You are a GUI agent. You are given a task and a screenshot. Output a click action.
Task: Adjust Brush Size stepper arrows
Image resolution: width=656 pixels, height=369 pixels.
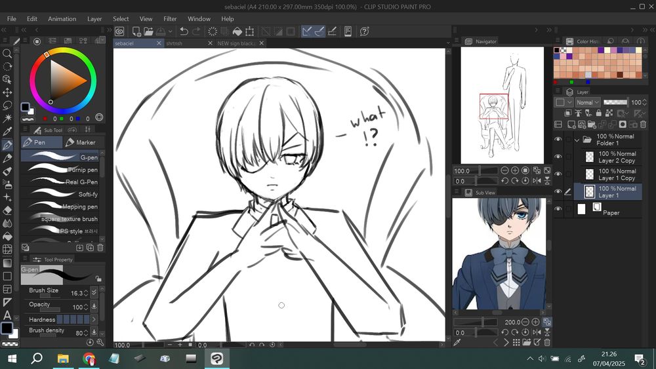[x=86, y=293]
